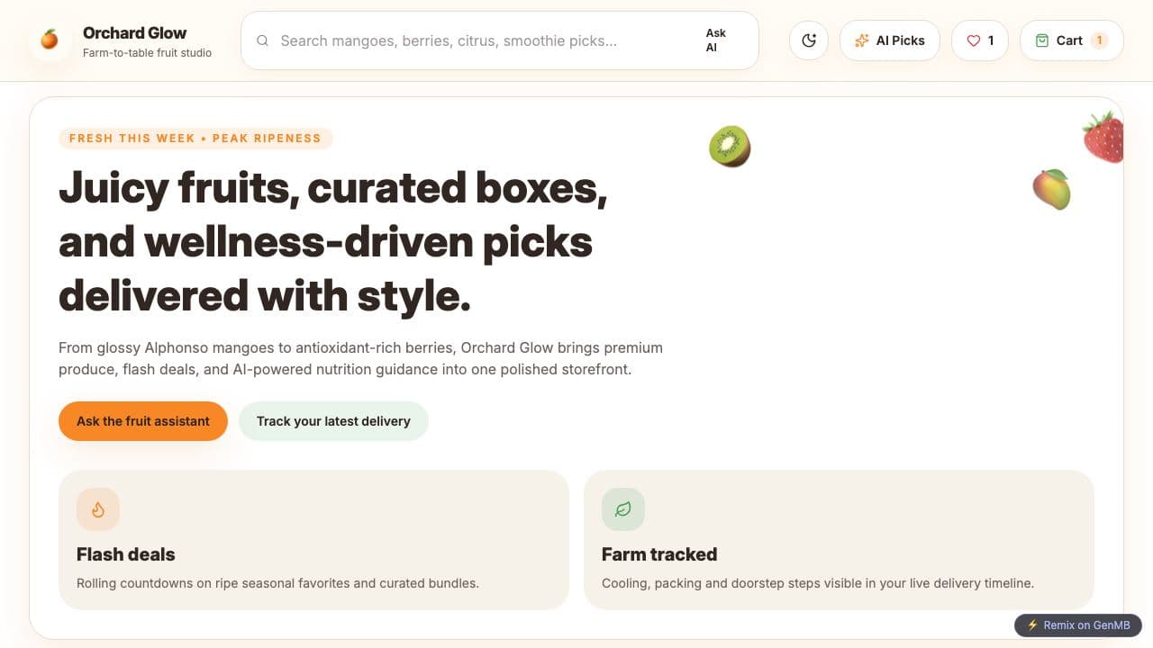Click Ask the fruit assistant button
The height and width of the screenshot is (648, 1153).
point(143,421)
